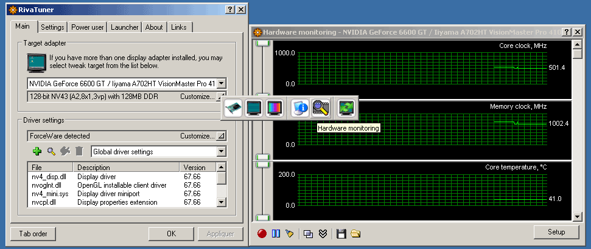The height and width of the screenshot is (249, 591).
Task: Switch to the Main tab
Action: pyautogui.click(x=23, y=27)
